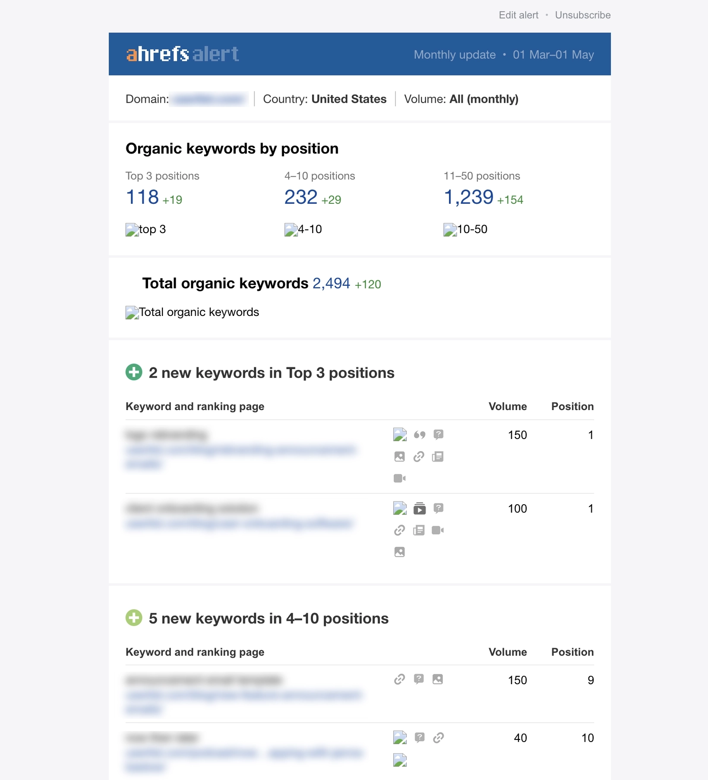
Task: Click the green plus beside '2 new keywords' heading
Action: click(x=134, y=372)
